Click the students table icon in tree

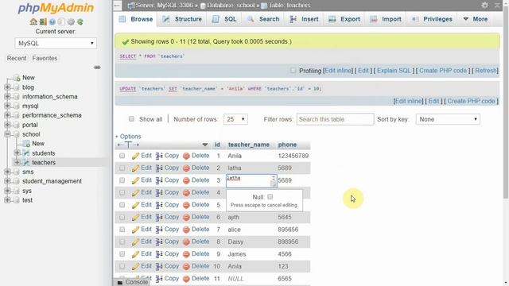pyautogui.click(x=26, y=153)
